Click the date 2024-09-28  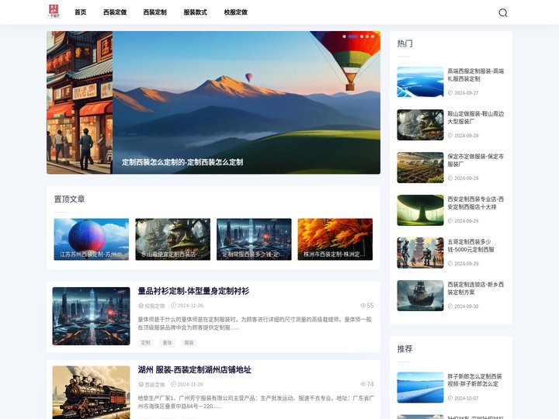click(x=467, y=135)
